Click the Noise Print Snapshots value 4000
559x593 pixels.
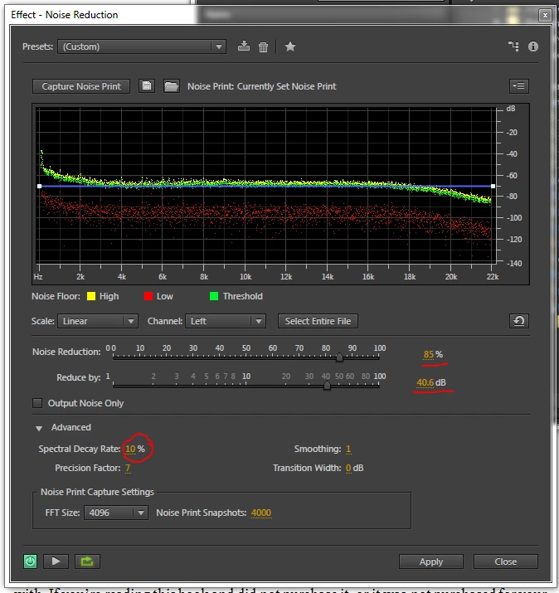coord(261,513)
